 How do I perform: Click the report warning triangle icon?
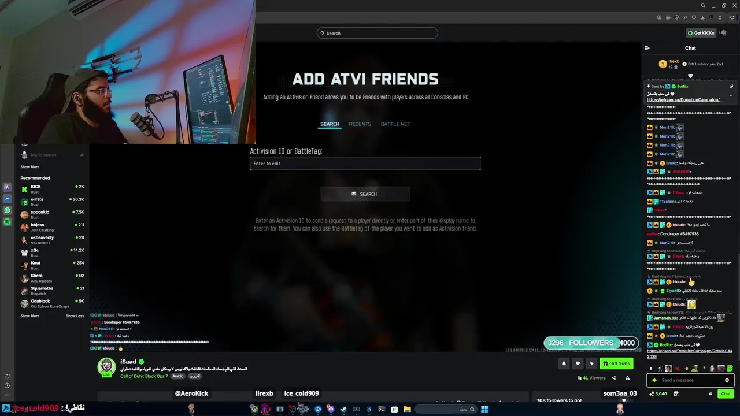coord(627,378)
